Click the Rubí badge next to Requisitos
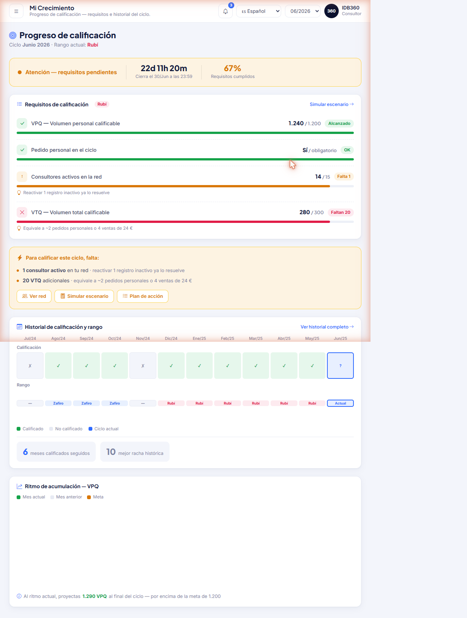 click(x=102, y=104)
